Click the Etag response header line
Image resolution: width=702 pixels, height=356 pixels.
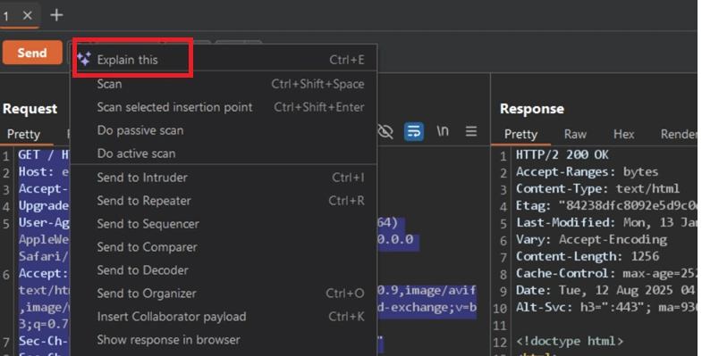tap(606, 206)
